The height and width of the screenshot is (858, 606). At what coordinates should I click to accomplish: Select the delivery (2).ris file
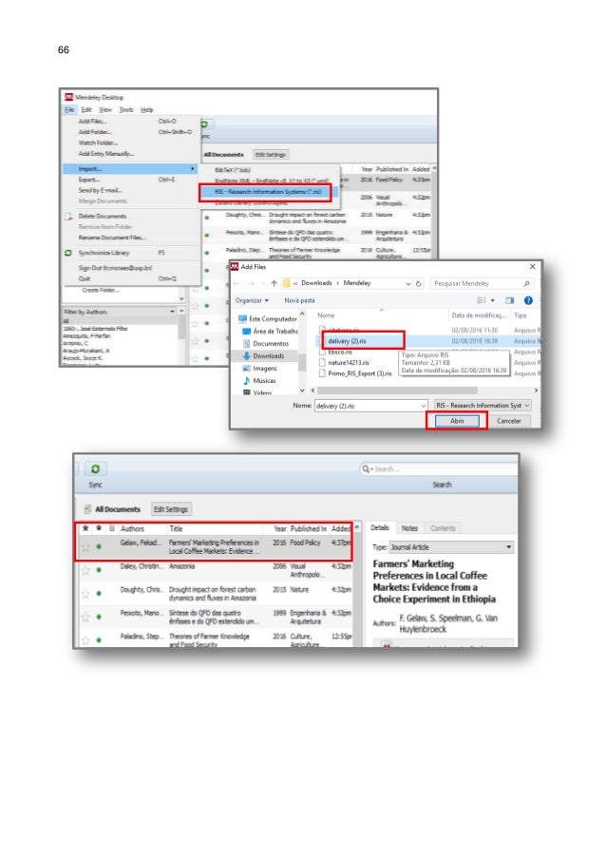[x=347, y=341]
